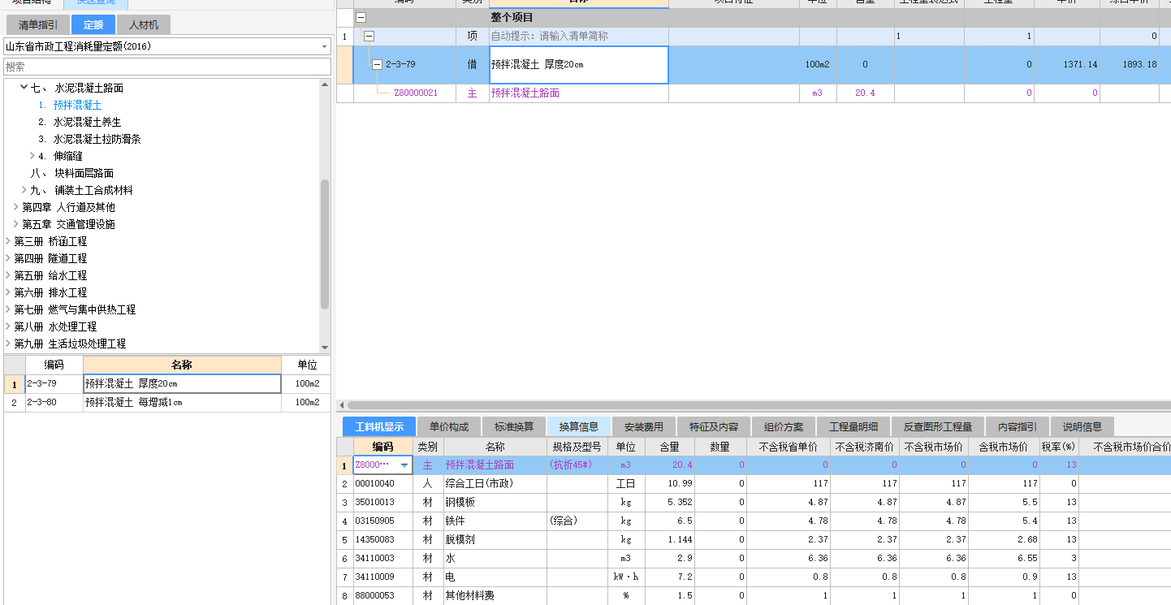
Task: Select 水泥混凝土拉防滑条 in the tree
Action: coord(97,139)
